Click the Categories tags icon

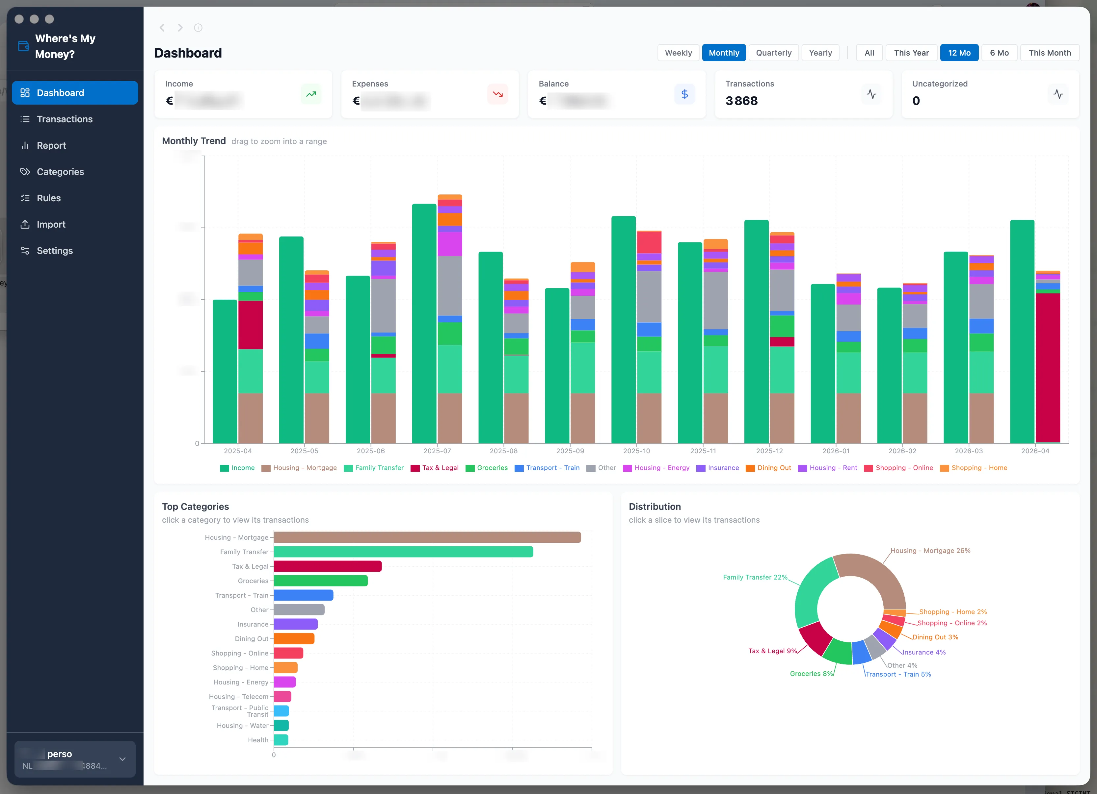point(25,172)
